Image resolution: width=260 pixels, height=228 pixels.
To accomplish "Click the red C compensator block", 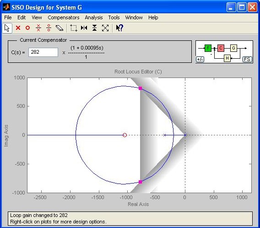I will (x=221, y=48).
